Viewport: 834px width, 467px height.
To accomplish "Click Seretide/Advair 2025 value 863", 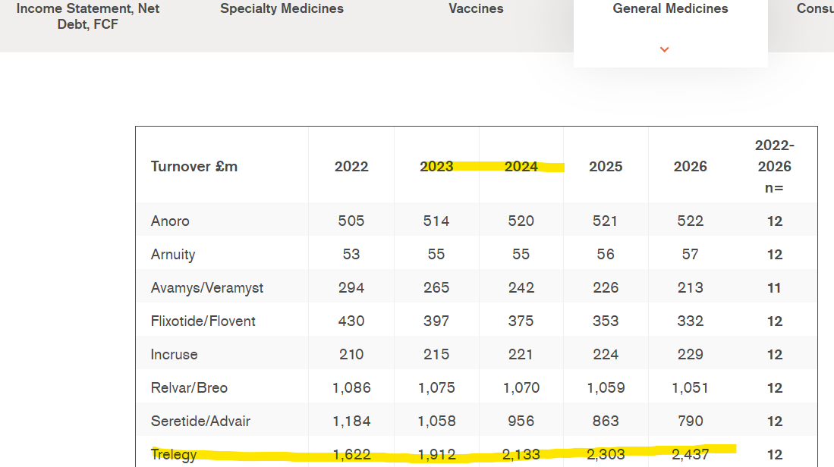I will click(x=606, y=422).
